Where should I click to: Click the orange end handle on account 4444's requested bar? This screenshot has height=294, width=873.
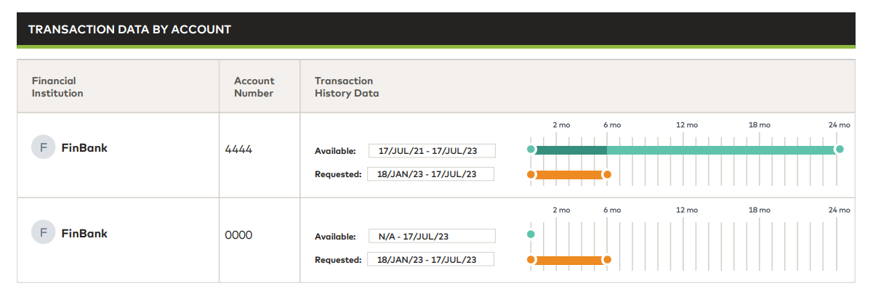point(607,174)
